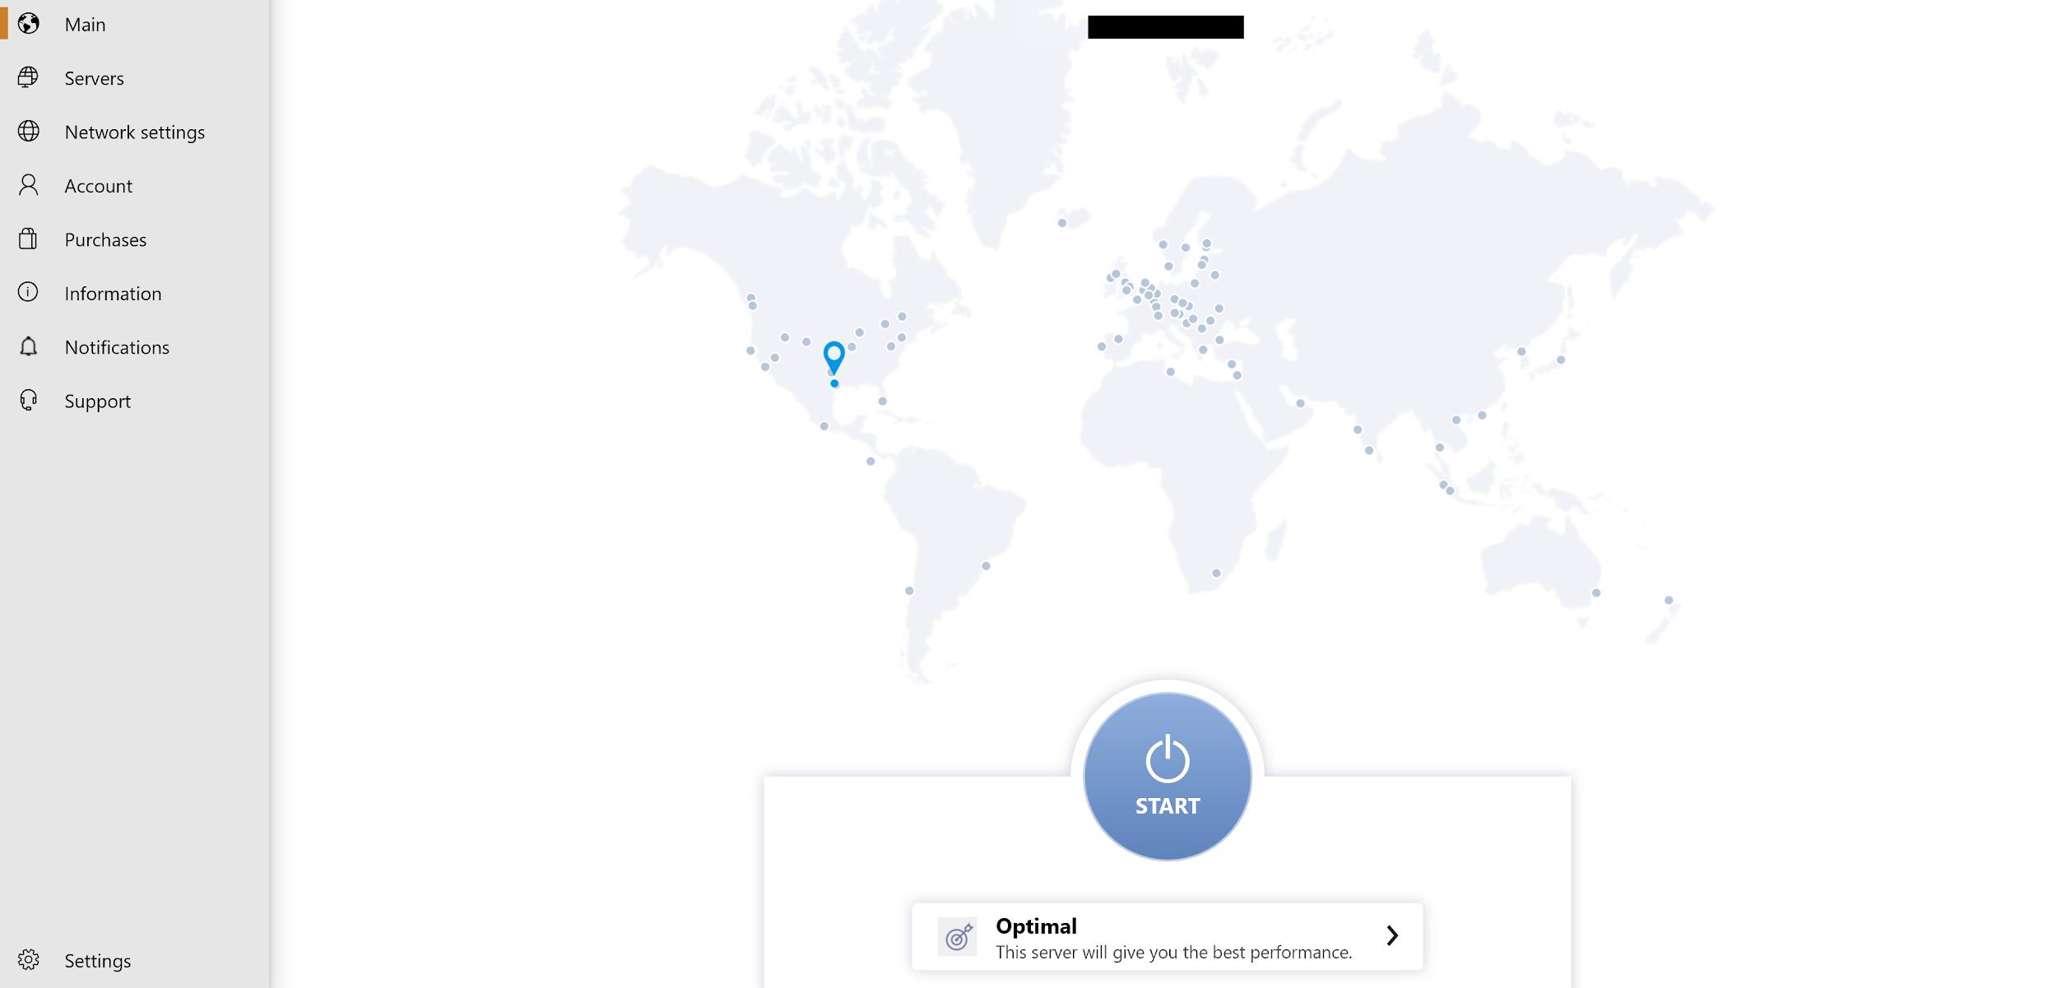2057x988 pixels.
Task: Open Support section
Action: 95,401
